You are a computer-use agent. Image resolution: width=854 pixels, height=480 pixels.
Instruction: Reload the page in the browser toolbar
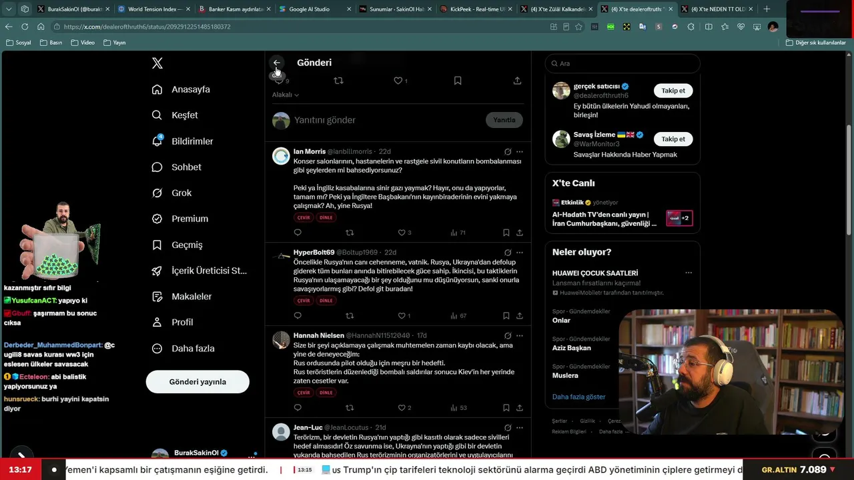(25, 27)
